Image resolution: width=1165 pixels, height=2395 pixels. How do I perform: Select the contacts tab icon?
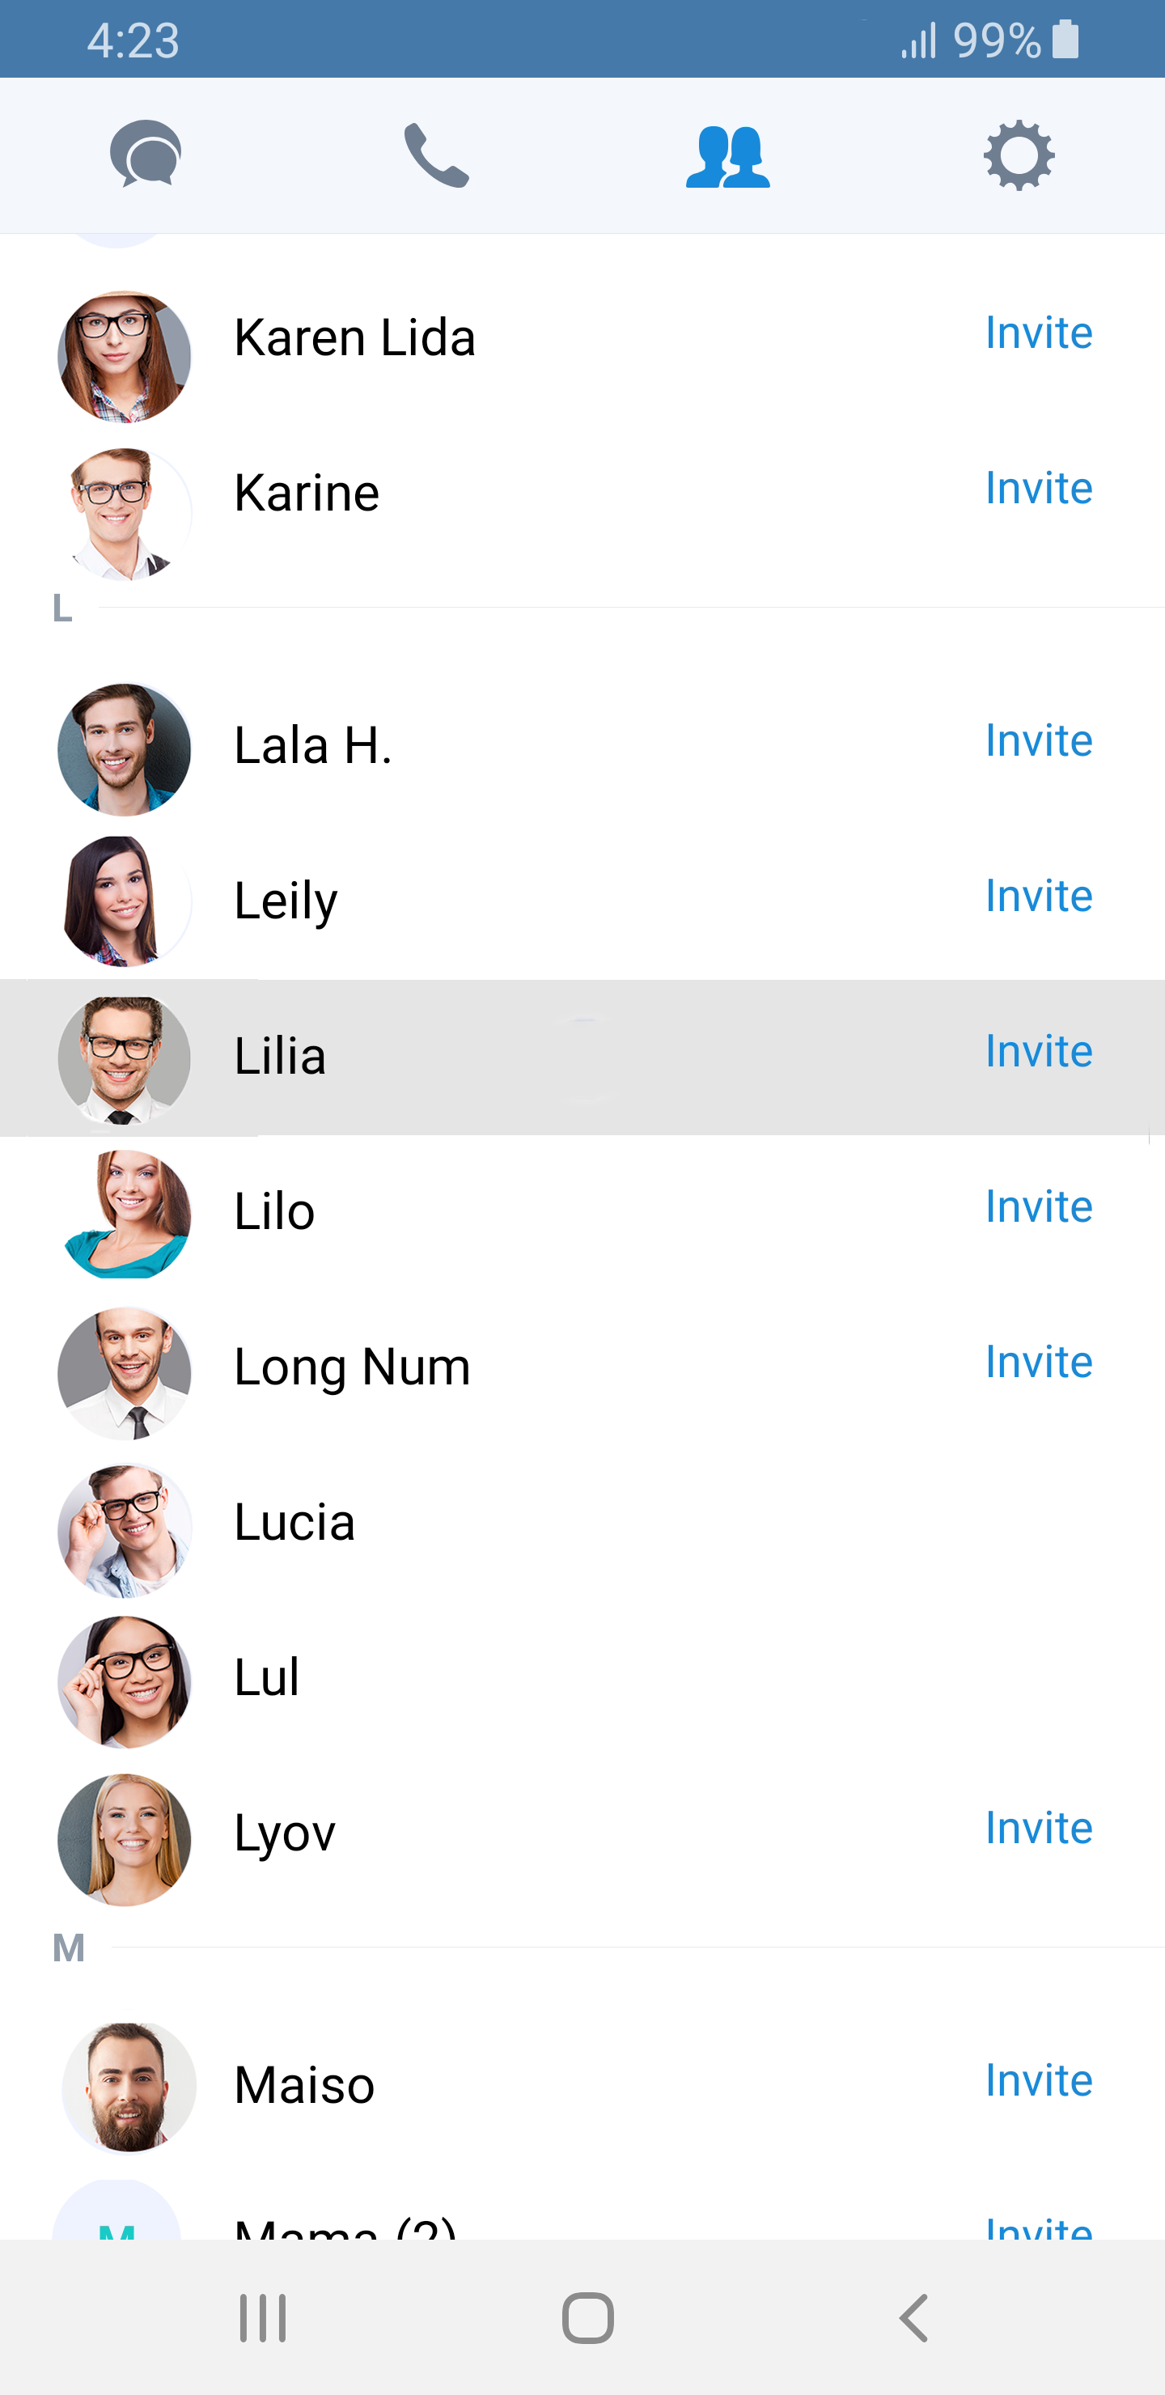pyautogui.click(x=727, y=155)
